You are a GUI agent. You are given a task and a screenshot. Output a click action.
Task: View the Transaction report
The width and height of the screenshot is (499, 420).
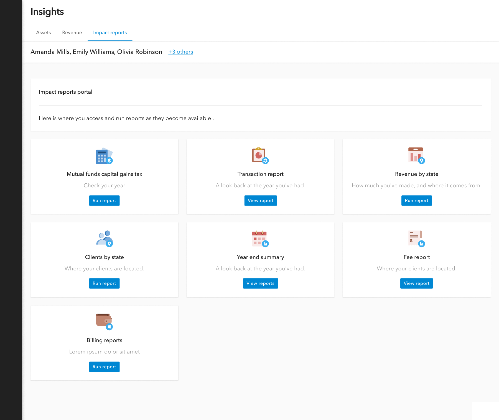260,201
